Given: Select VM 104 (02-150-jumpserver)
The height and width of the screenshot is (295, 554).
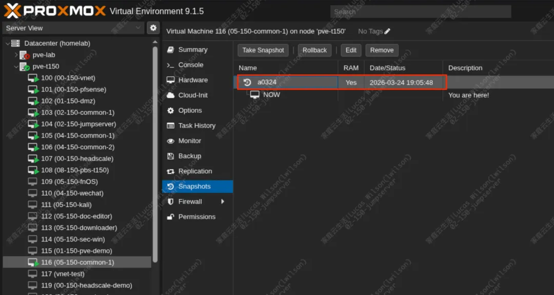Looking at the screenshot, I should pos(77,124).
